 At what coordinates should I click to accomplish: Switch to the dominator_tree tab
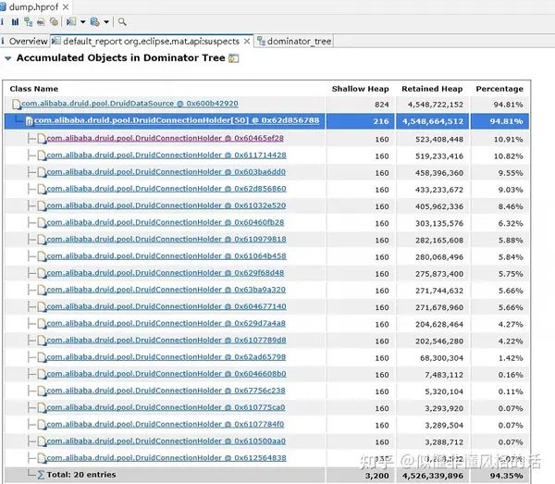[294, 42]
